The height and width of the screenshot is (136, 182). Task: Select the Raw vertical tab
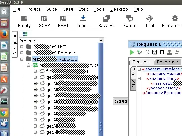tap(133, 84)
